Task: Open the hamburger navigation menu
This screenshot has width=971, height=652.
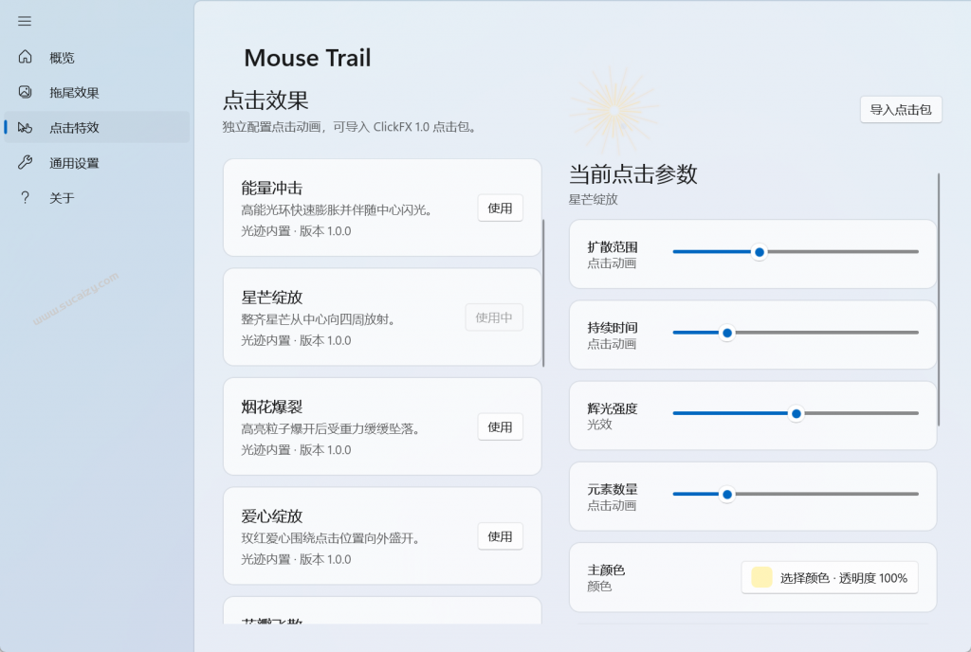Action: 25,21
